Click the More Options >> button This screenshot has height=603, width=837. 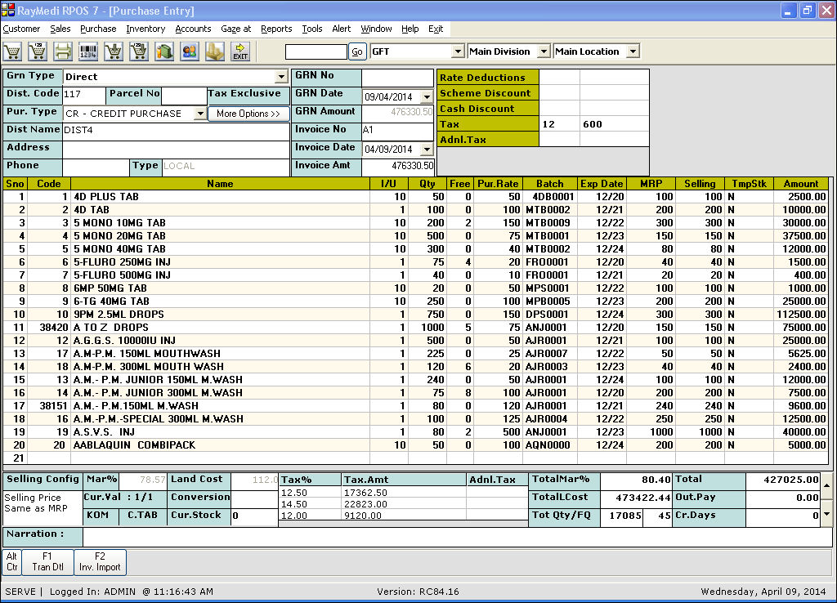(248, 114)
